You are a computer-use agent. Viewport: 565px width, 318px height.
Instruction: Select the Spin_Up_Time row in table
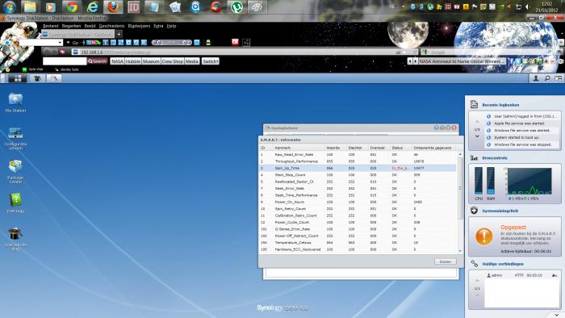click(358, 168)
